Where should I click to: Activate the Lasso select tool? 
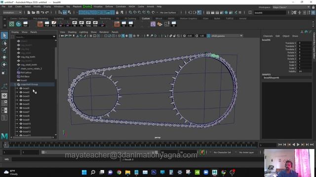[x=4, y=43]
